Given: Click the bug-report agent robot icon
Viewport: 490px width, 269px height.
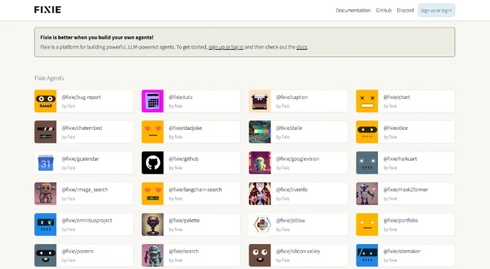Looking at the screenshot, I should (46, 101).
